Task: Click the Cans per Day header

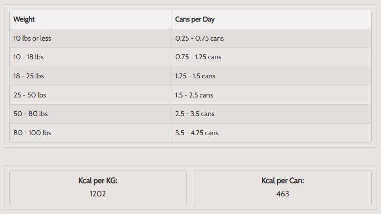Action: click(x=195, y=20)
